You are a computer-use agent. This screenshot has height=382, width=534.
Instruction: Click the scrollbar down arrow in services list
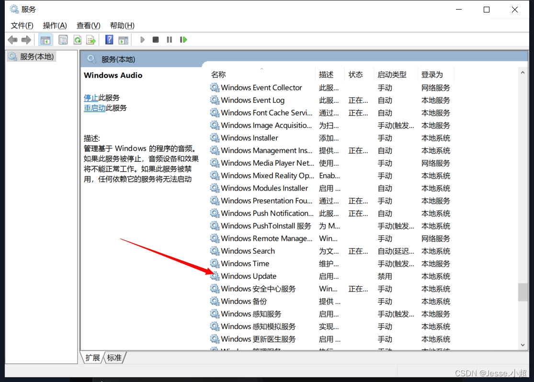click(523, 345)
